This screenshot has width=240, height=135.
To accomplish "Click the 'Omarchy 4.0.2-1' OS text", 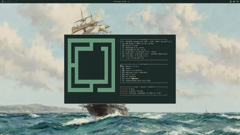I will [x=132, y=66].
